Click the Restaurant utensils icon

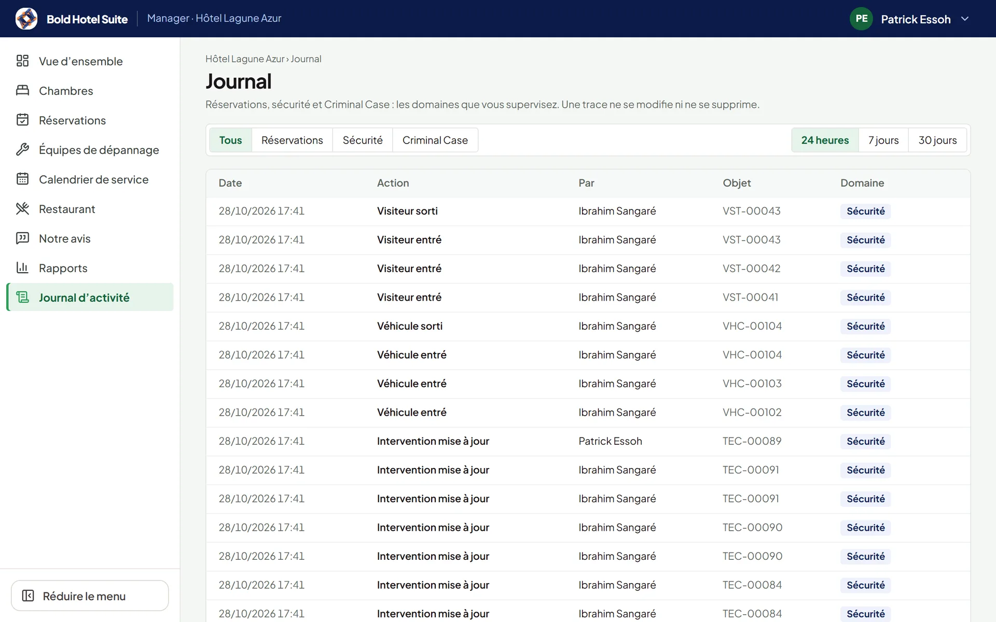(x=22, y=209)
